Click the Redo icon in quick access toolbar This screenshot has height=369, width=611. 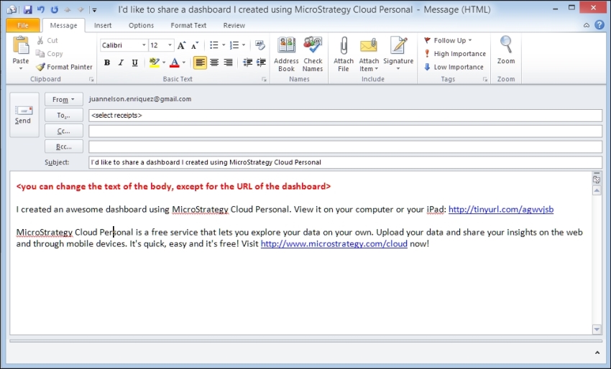pos(54,9)
